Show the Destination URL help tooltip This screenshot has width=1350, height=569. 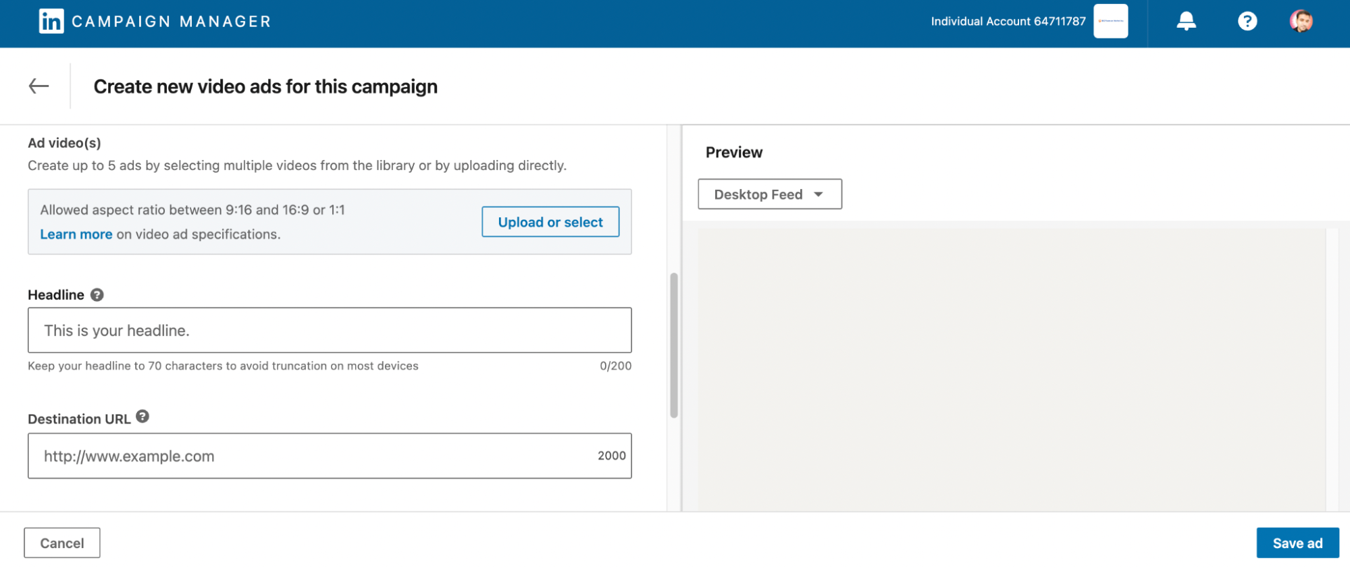[142, 416]
